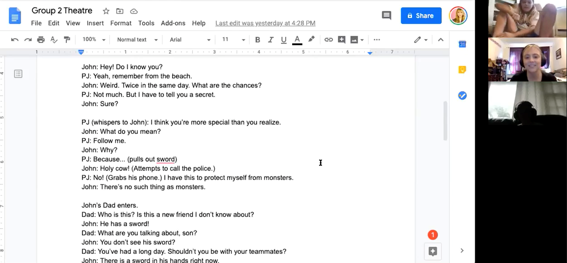Click the Print icon
Screen dimensions: 567x263
tap(41, 40)
